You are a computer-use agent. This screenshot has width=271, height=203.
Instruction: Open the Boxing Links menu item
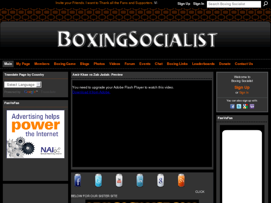(177, 64)
